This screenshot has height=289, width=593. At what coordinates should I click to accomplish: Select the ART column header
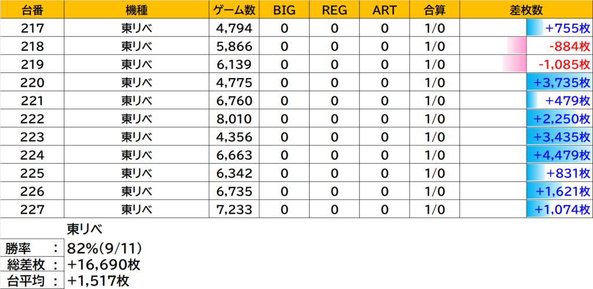click(x=384, y=10)
